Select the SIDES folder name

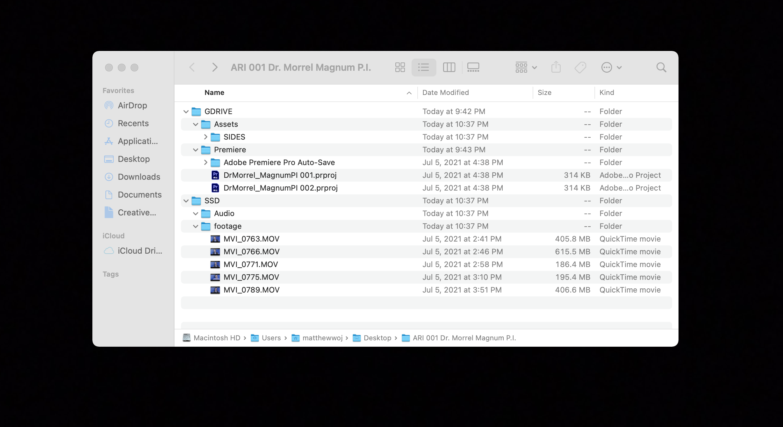234,137
